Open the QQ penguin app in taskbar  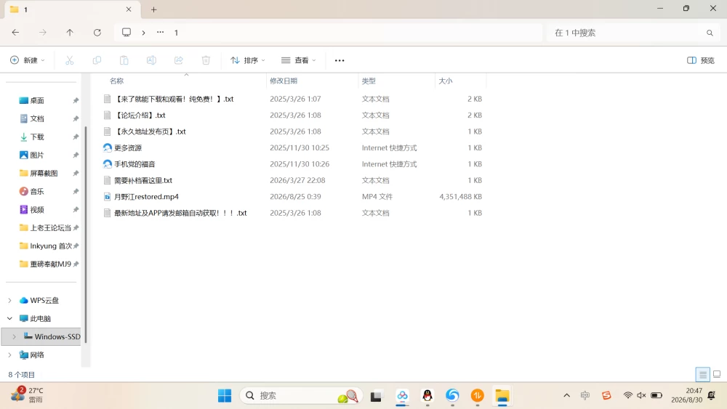427,396
